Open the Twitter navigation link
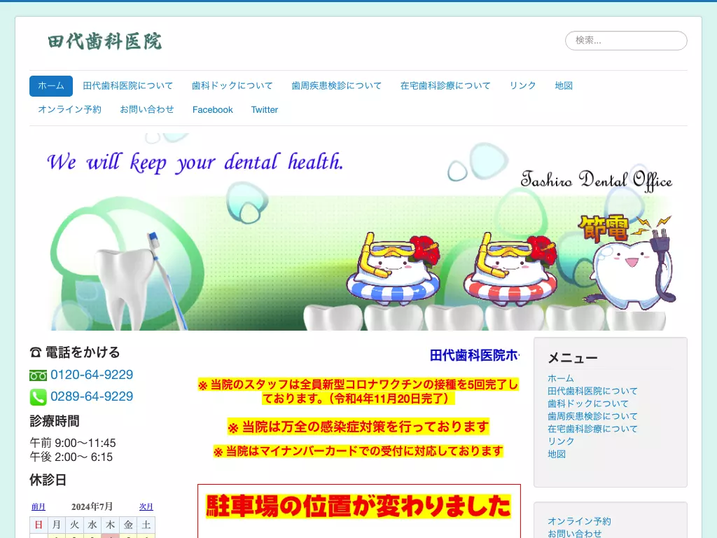Image resolution: width=717 pixels, height=538 pixels. tap(264, 110)
